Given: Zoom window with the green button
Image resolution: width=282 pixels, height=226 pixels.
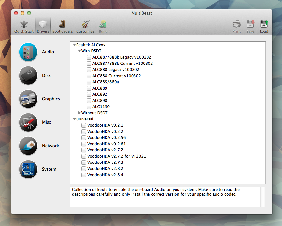Looking at the screenshot, I should point(29,13).
